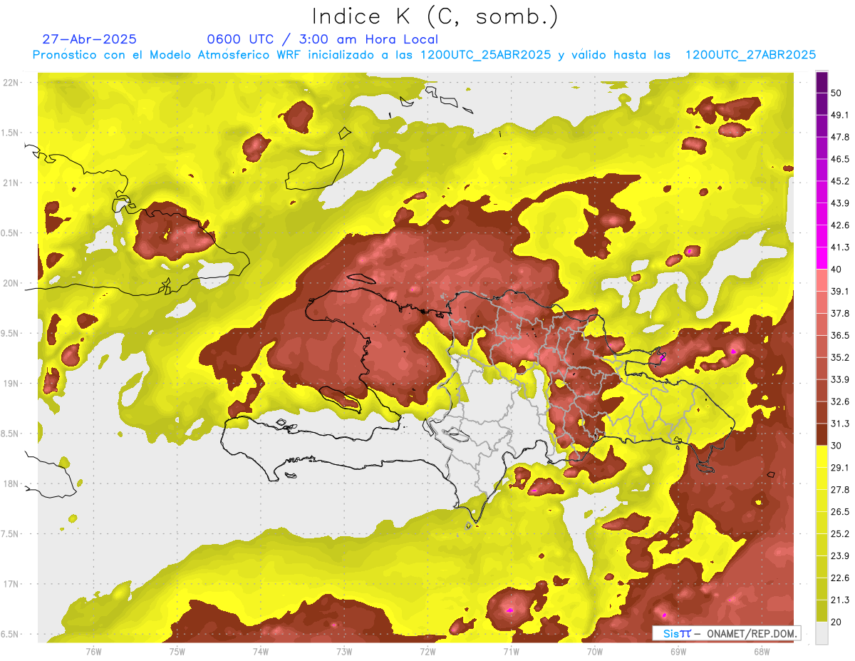The height and width of the screenshot is (661, 855).
Task: Click the "73W" longitude label
Action: [344, 651]
